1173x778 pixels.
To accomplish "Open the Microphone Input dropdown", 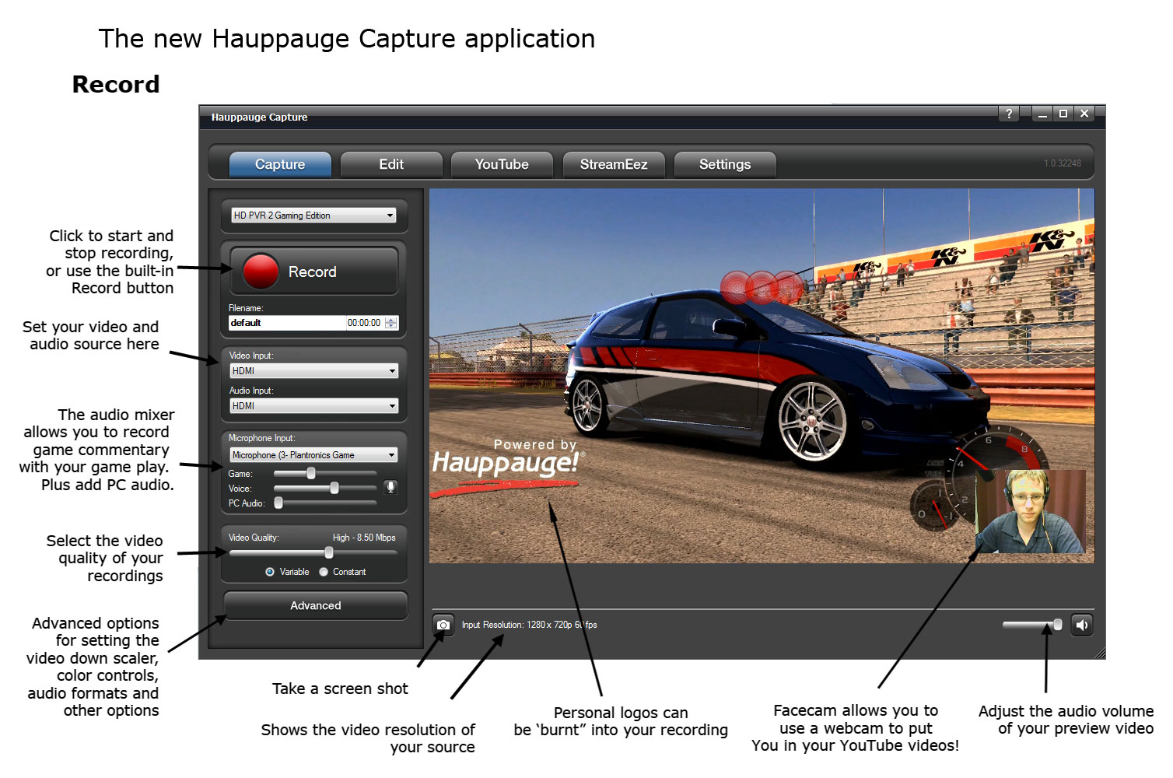I will tap(313, 455).
